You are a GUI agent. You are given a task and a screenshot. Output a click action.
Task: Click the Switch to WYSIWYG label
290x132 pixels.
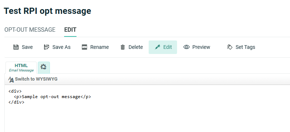pos(36,79)
